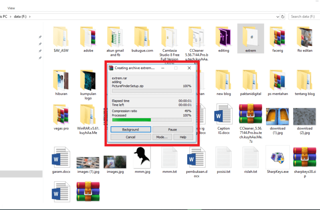
Task: Focus the Search data (F:) field
Action: click(x=304, y=16)
